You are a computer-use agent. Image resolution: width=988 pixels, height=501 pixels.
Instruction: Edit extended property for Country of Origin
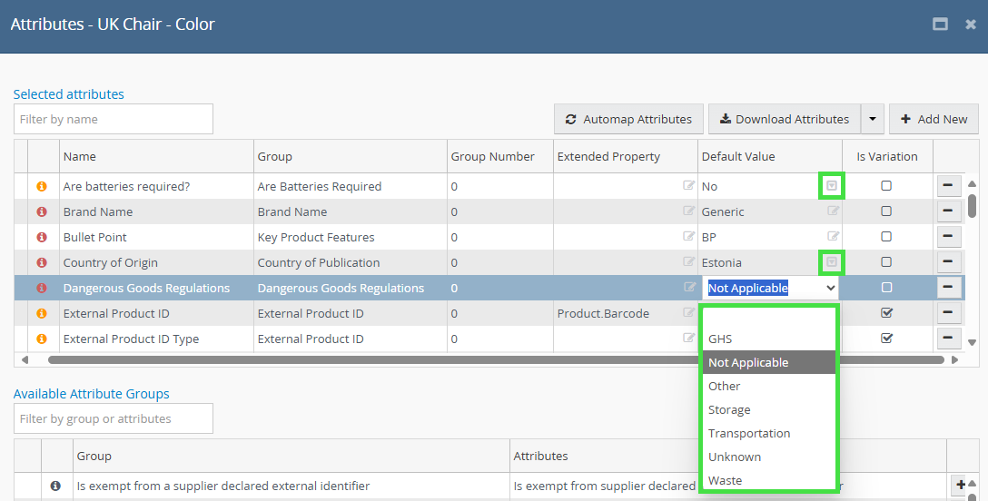click(688, 261)
